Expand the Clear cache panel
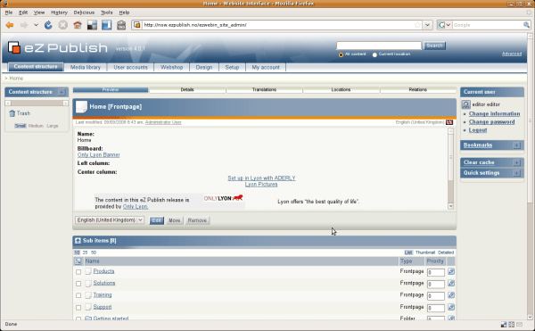Screen dimensions: 535x331 coord(517,162)
